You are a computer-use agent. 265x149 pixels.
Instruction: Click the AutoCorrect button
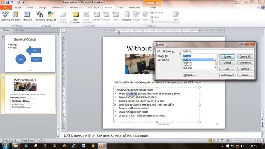tap(227, 75)
